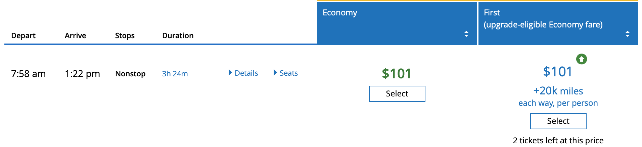Click the Economy fare column heading

click(340, 13)
